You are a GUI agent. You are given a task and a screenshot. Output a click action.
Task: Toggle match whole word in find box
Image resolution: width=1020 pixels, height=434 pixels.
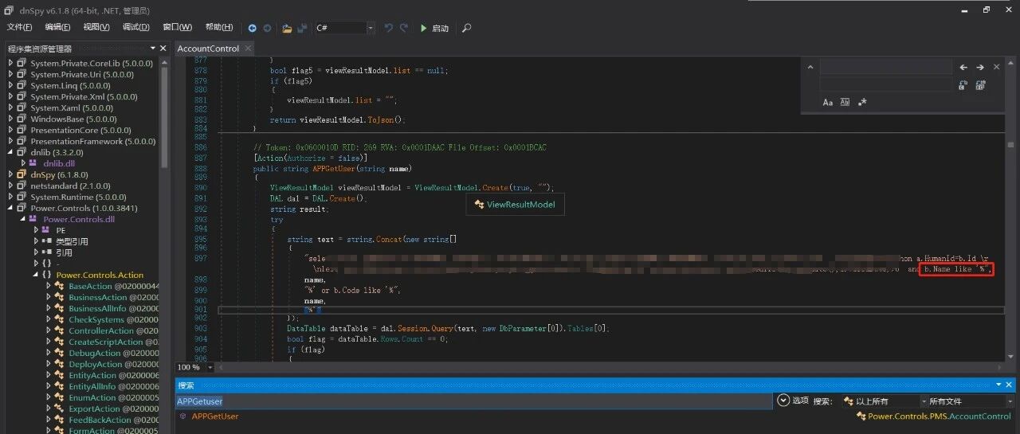click(x=845, y=102)
